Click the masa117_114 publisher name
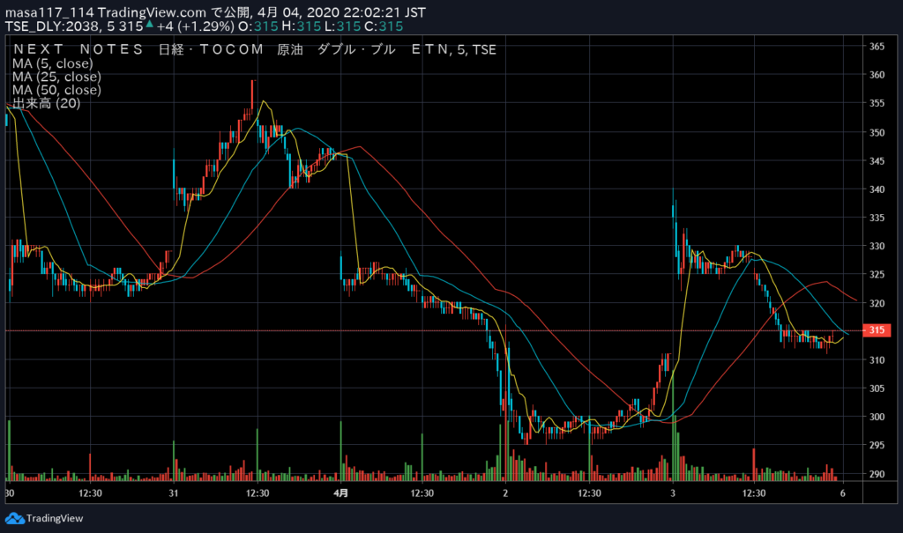The image size is (903, 533). [x=49, y=12]
